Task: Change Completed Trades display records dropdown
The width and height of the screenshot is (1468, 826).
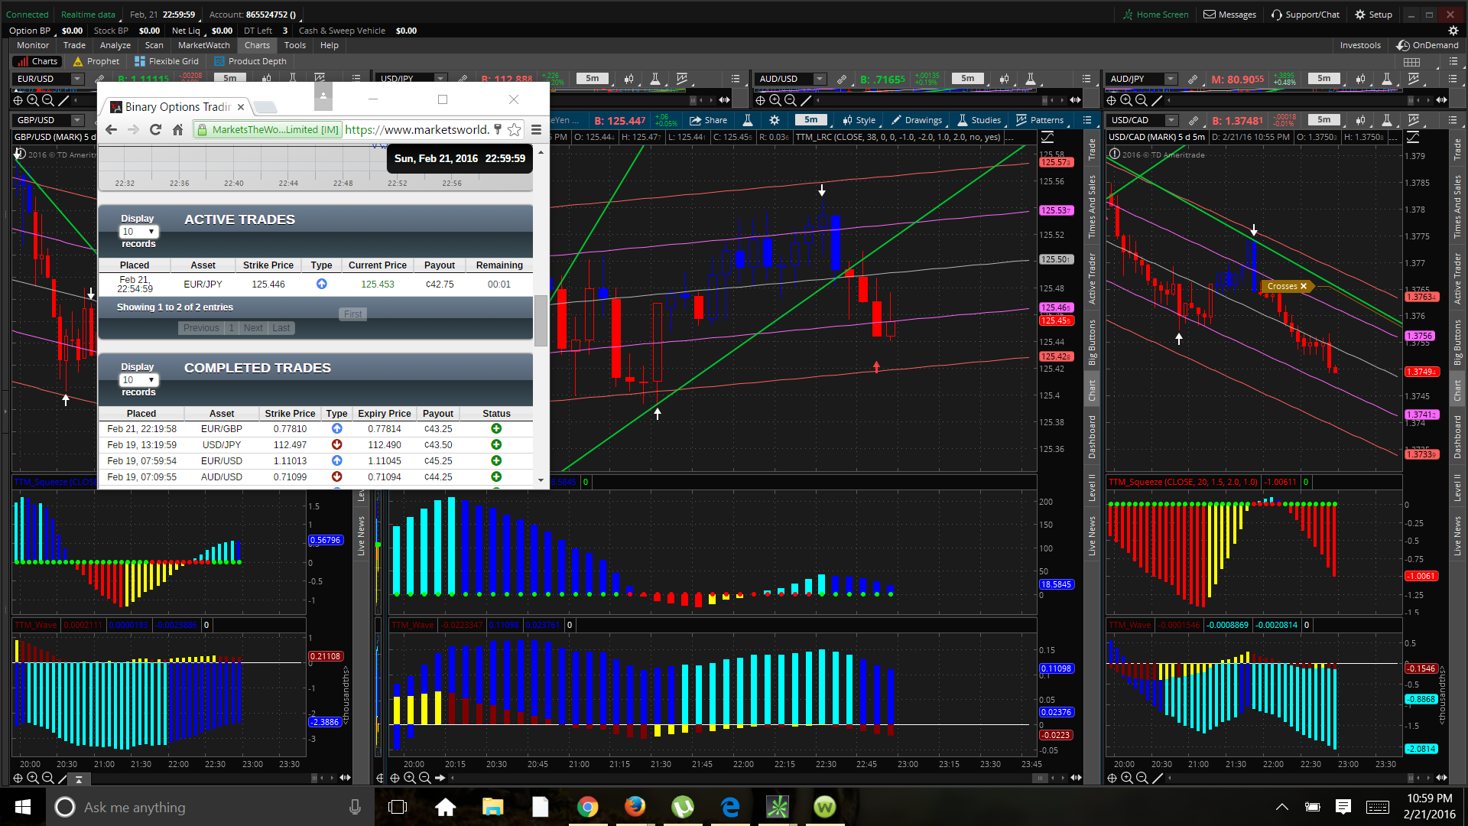Action: pos(138,380)
